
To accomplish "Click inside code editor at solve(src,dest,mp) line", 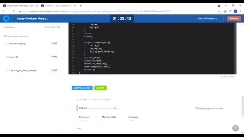I will coord(96,64).
